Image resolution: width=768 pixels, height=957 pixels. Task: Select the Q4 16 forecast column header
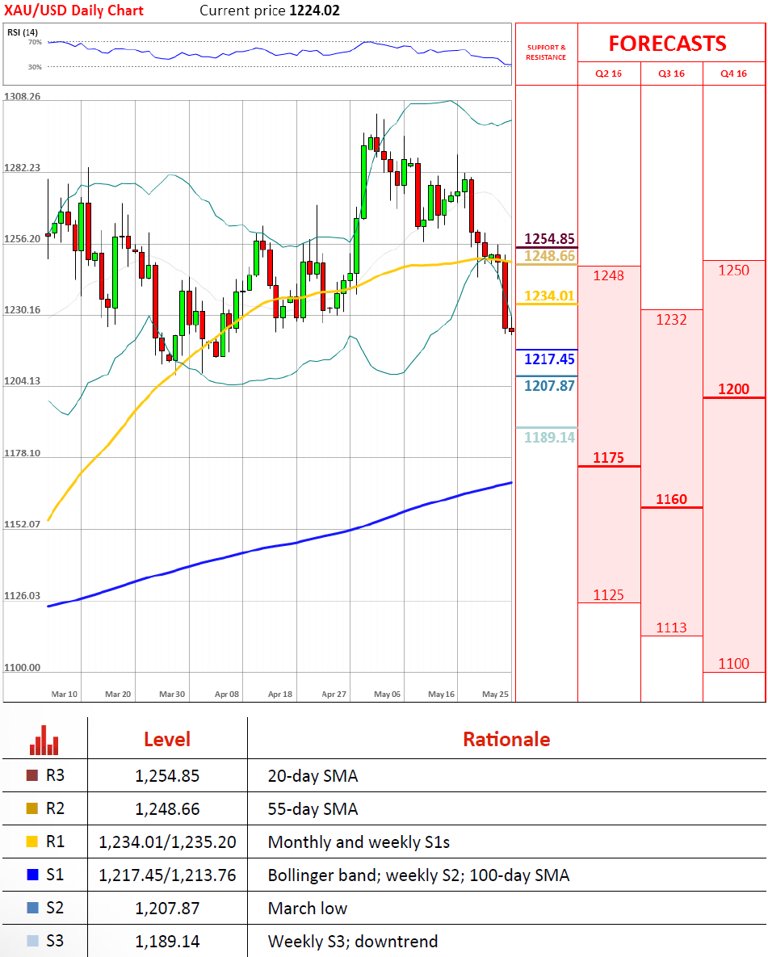[734, 73]
